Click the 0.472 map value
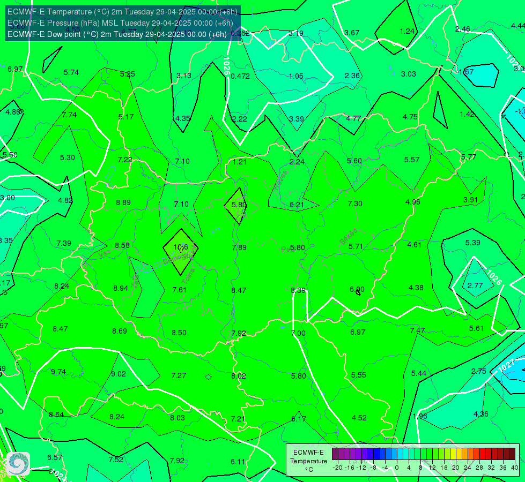Image resolution: width=525 pixels, height=482 pixels. (240, 76)
